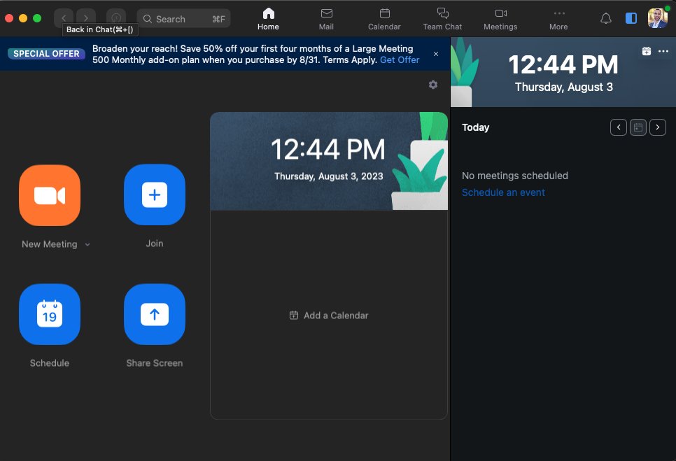Click the Share Screen arrow icon
This screenshot has height=461, width=676.
point(155,314)
